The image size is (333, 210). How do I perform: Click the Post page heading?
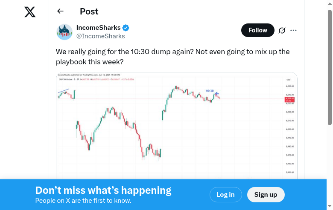(x=89, y=12)
